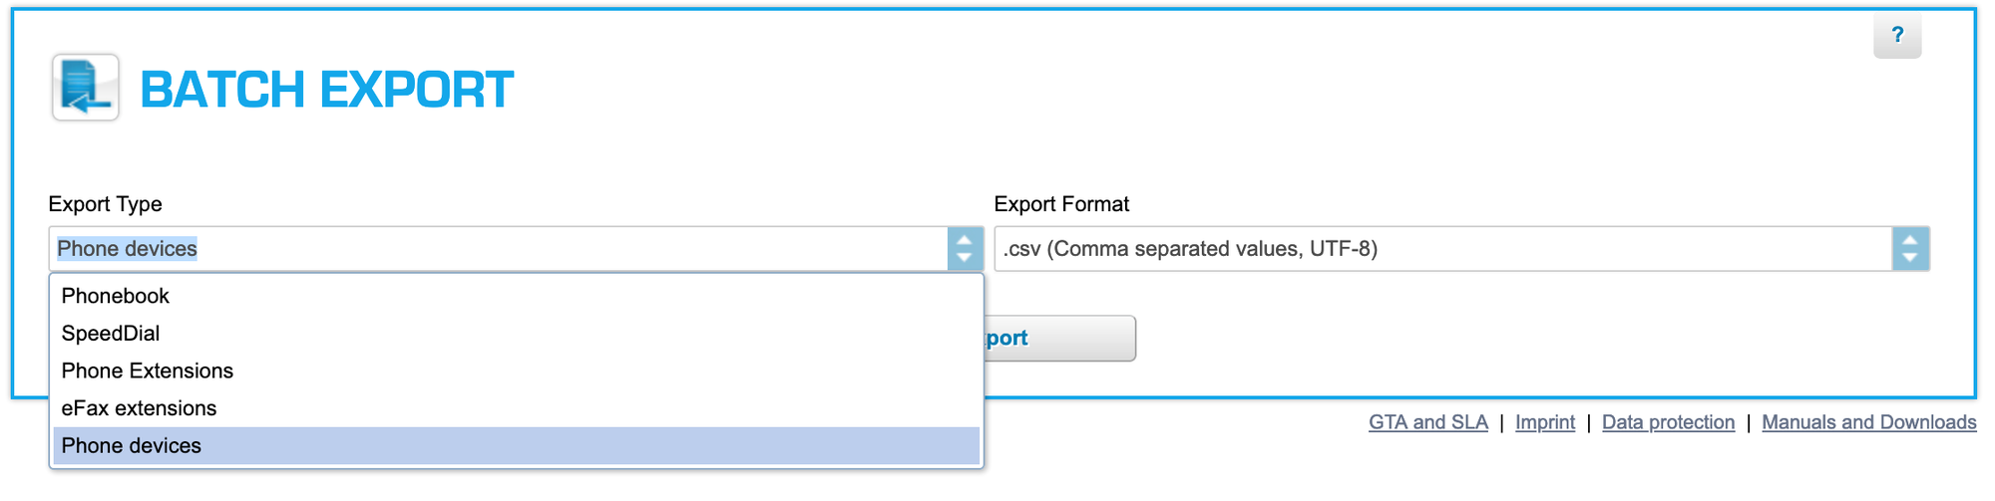
Task: Click the BATCH EXPORT heading
Action: pyautogui.click(x=326, y=90)
